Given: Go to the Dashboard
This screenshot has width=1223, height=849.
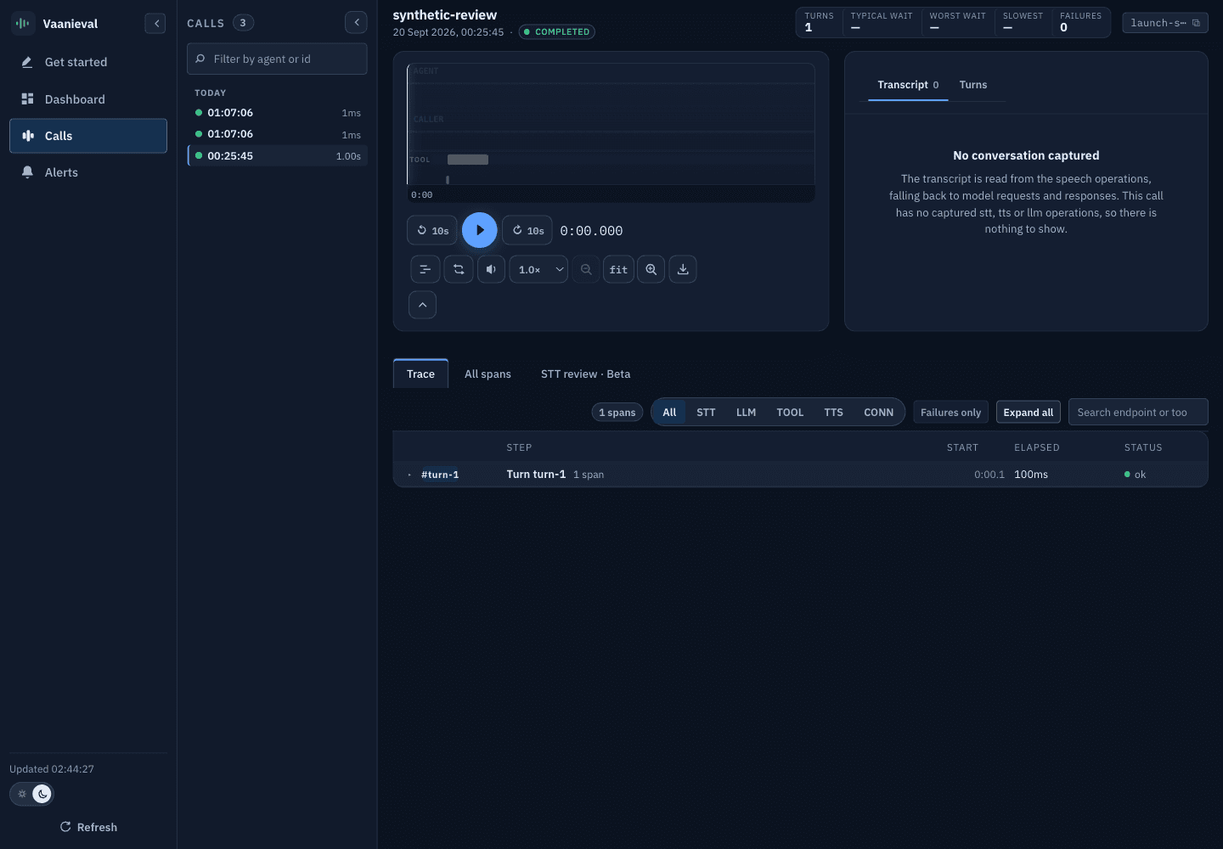Looking at the screenshot, I should pos(88,99).
